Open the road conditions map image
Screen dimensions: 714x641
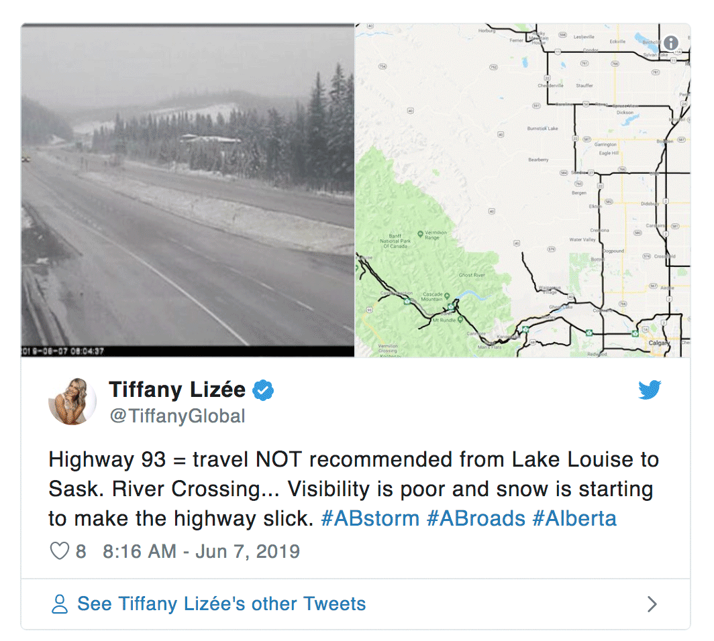pyautogui.click(x=523, y=190)
